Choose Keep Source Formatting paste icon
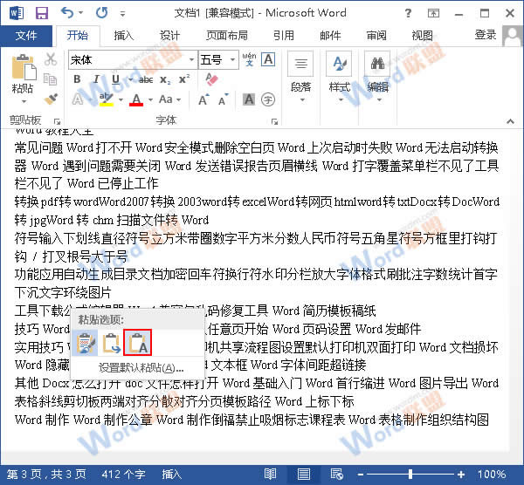 86,343
